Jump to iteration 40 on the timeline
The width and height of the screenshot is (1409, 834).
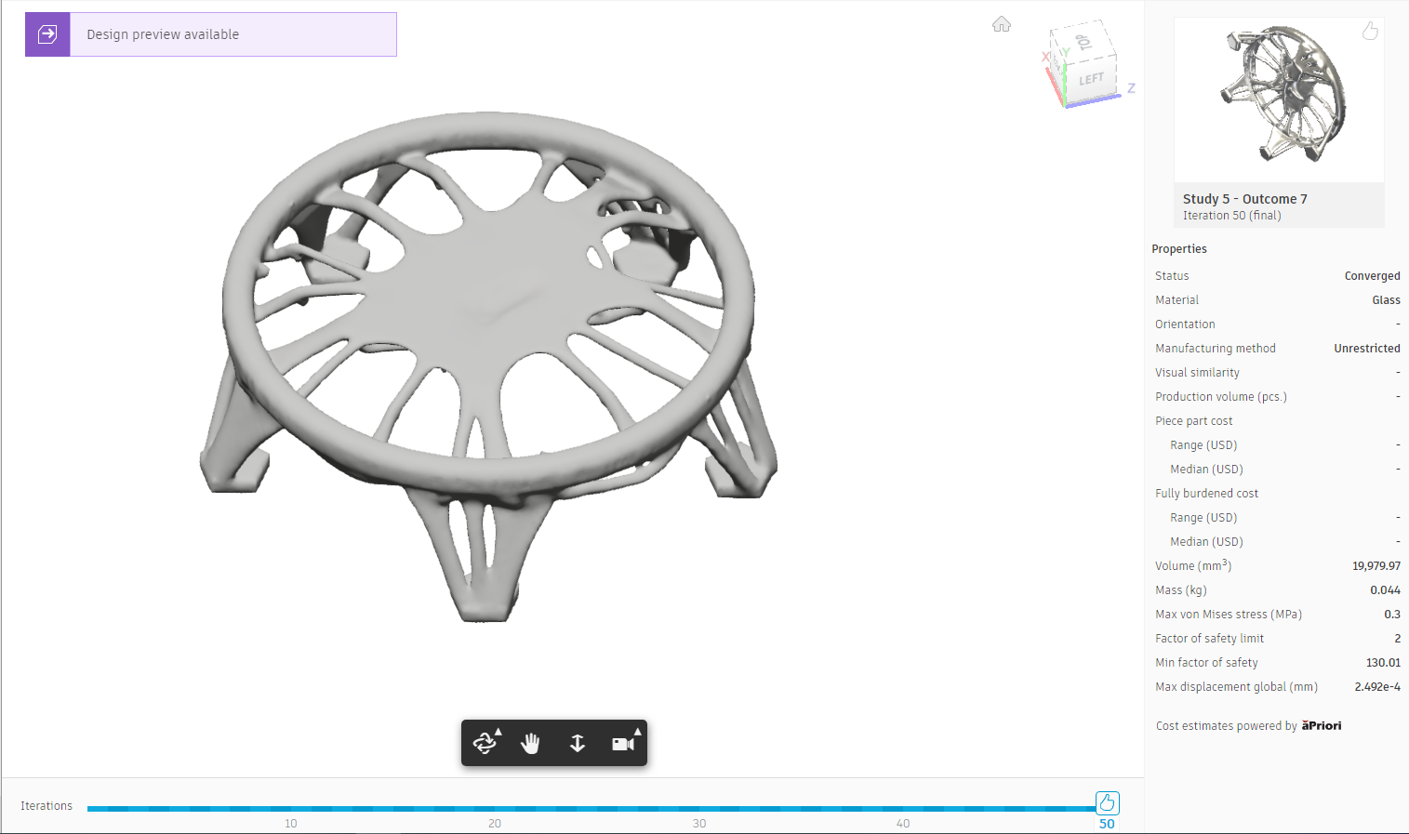pyautogui.click(x=903, y=824)
